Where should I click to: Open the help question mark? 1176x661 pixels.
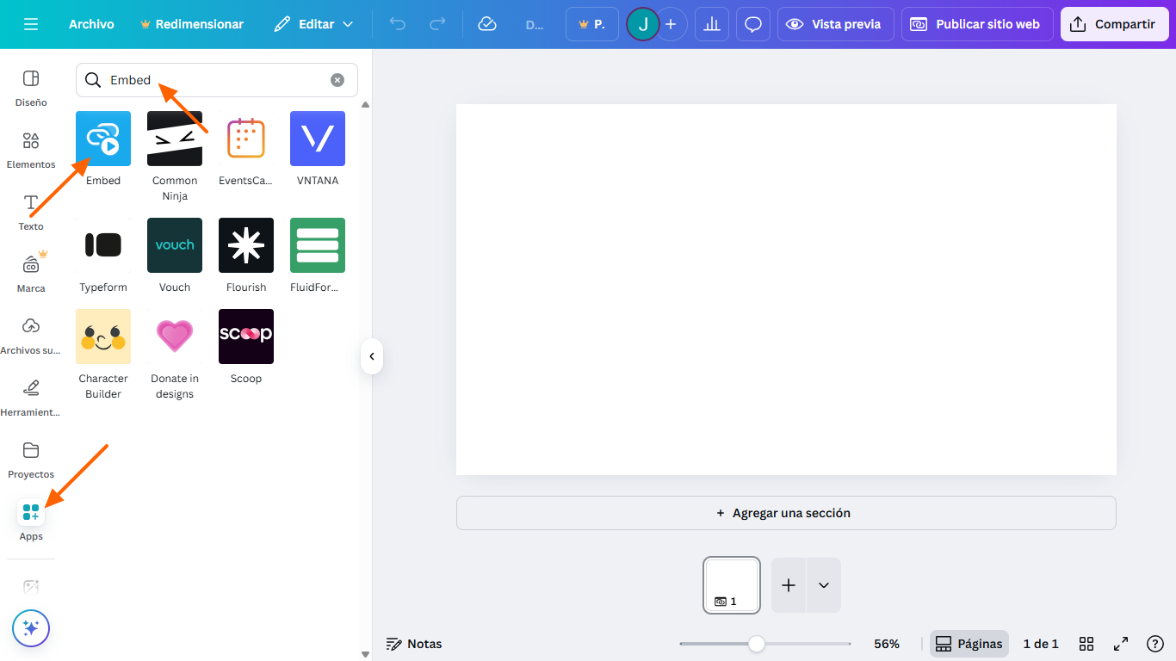(1155, 644)
